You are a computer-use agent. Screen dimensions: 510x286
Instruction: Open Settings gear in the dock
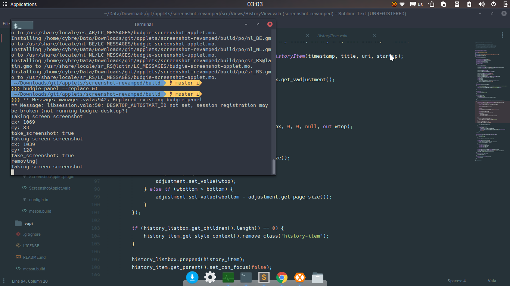point(210,277)
